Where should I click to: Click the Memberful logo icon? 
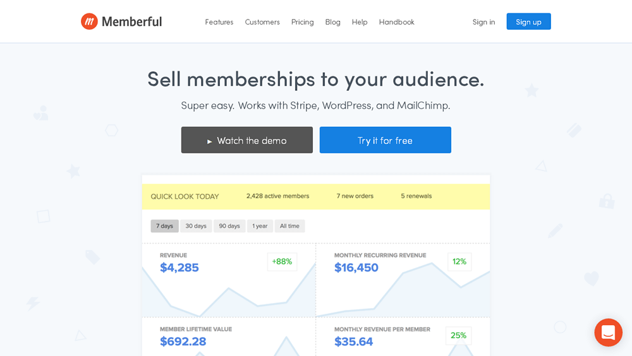(x=89, y=21)
